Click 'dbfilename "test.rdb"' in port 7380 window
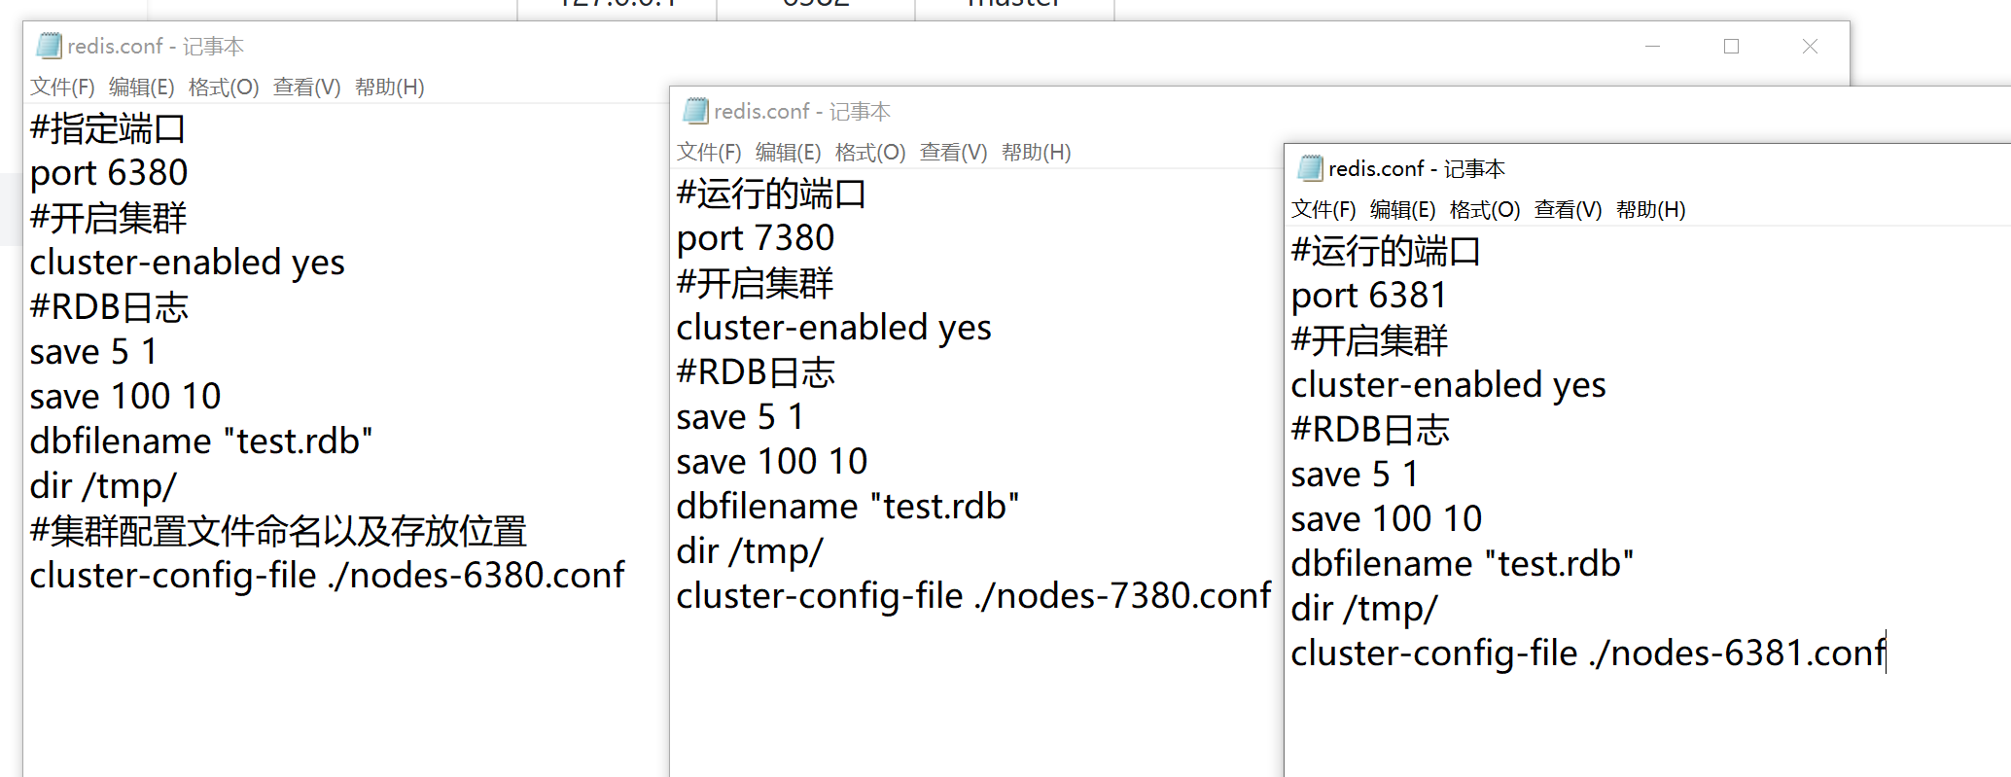Viewport: 2011px width, 777px height. tap(848, 507)
